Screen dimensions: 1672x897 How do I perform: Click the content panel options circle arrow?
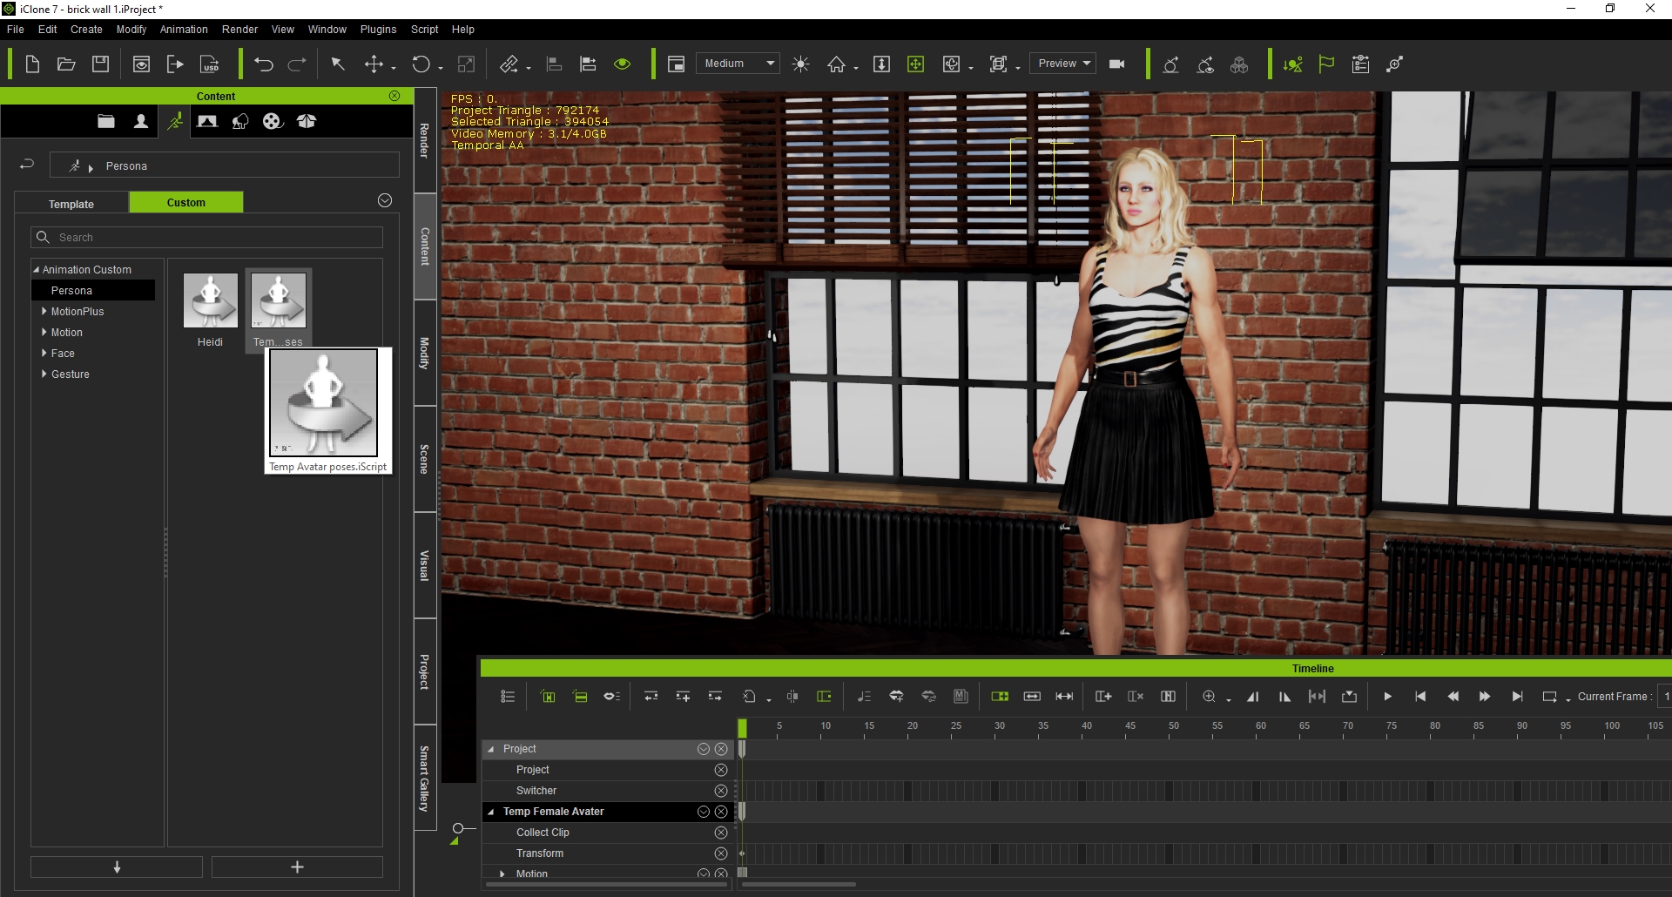pyautogui.click(x=385, y=200)
